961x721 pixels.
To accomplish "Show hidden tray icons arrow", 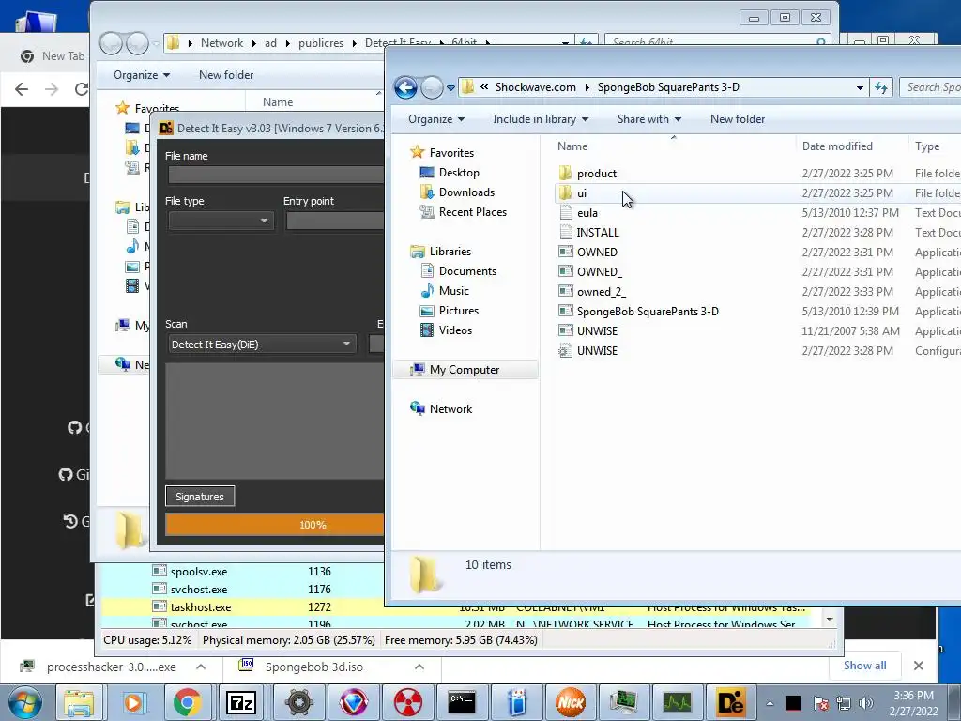I will point(770,703).
